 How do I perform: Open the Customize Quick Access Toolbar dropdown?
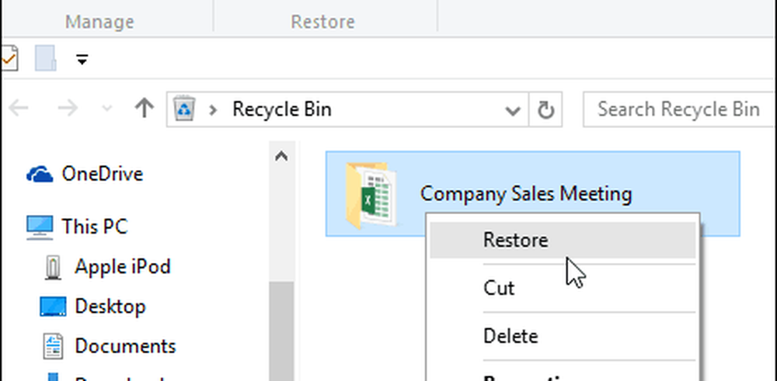[x=82, y=60]
